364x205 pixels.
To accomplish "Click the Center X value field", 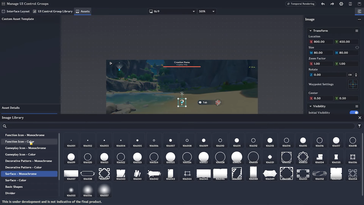I will coord(321,98).
